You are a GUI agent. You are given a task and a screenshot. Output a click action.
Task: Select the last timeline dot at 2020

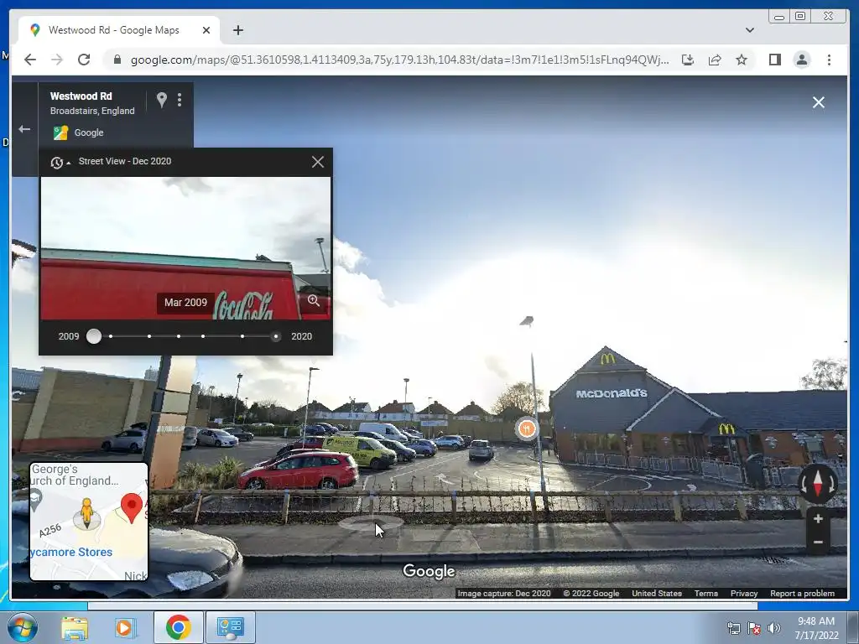(275, 336)
